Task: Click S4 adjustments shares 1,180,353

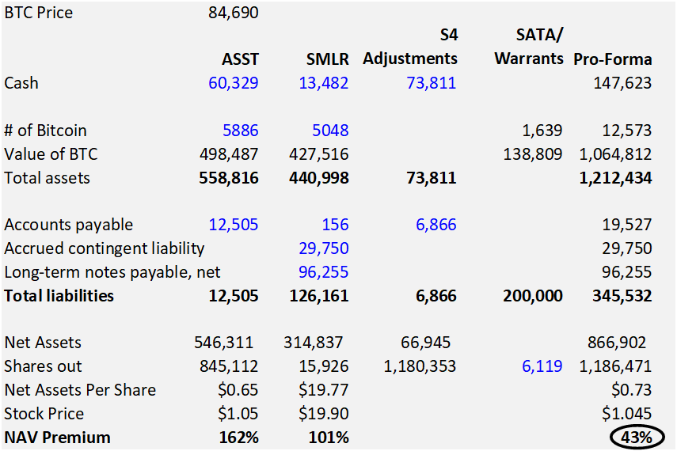Action: (x=420, y=366)
